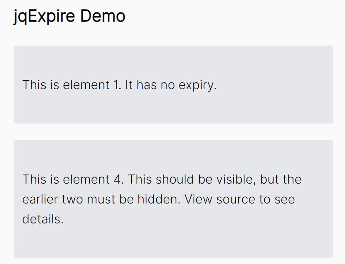Click the jqExpire Demo heading

[x=69, y=16]
